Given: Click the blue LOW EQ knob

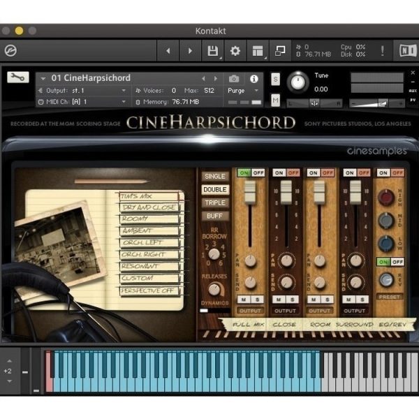Looking at the screenshot, I should coord(386,244).
